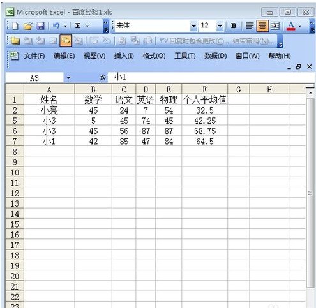Click the Undo arrow icon
Image resolution: width=316 pixels, height=308 pixels.
[x=56, y=26]
